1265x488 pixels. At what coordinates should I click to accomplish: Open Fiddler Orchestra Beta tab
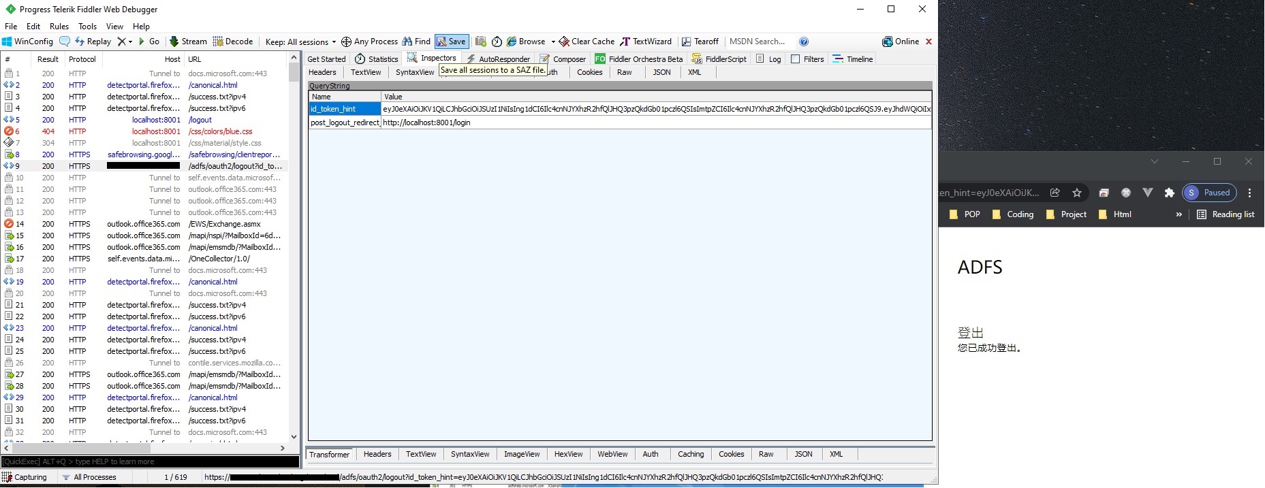pos(639,59)
